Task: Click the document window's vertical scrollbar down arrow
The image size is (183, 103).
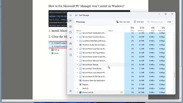Action: [180, 98]
